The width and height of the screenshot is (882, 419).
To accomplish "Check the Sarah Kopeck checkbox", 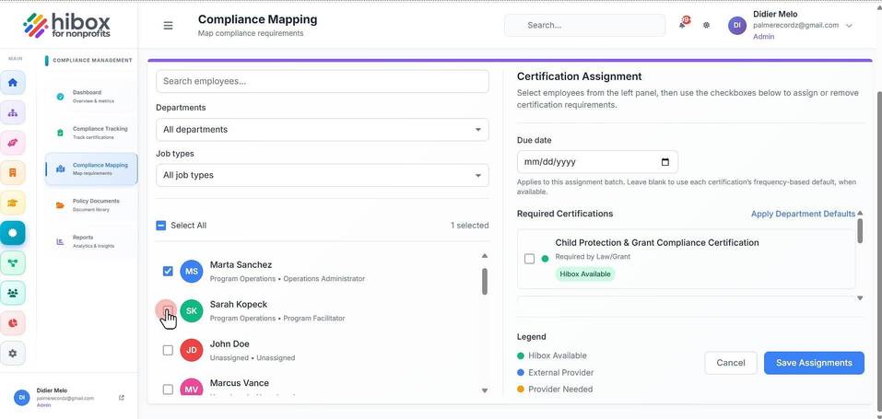I will pos(168,310).
